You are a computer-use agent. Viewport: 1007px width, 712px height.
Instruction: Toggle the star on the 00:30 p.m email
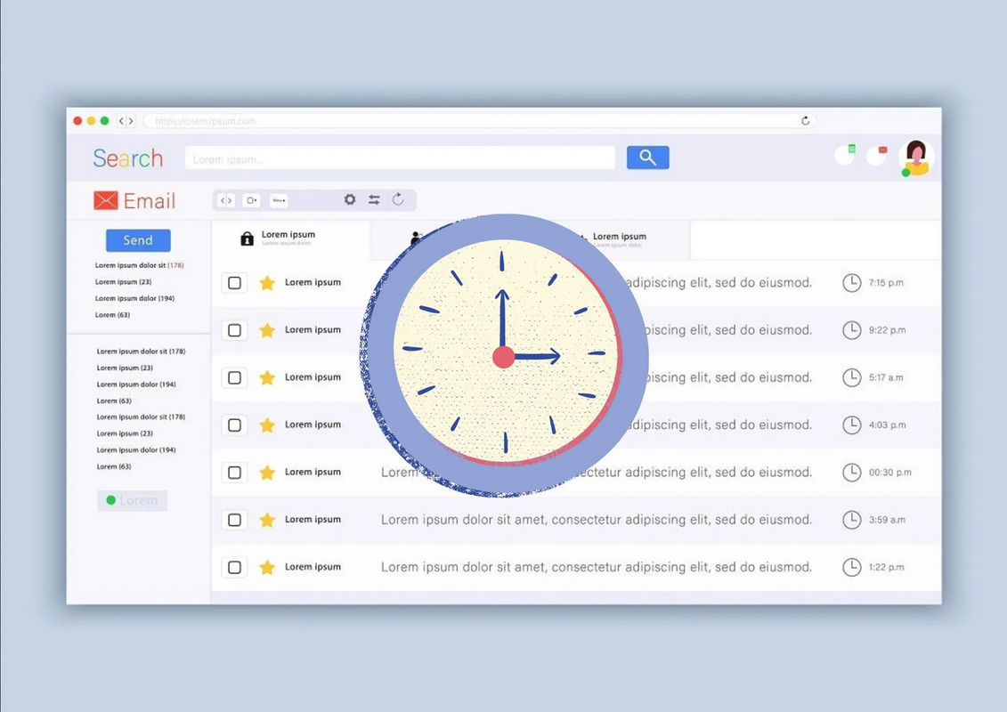click(267, 473)
